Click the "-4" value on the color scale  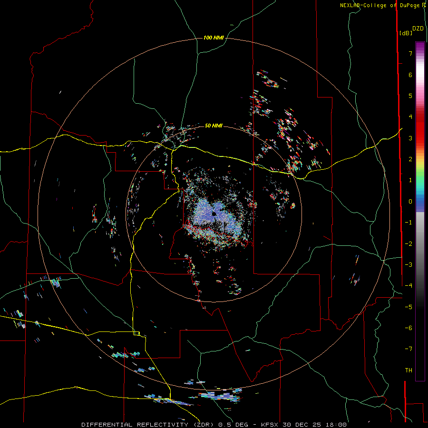tap(409, 286)
